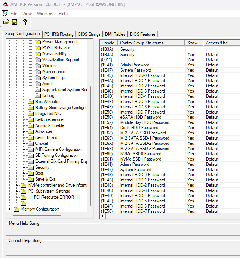240x258 pixels.
Task: Click the ROM document icon beside File
Action: click(4, 14)
